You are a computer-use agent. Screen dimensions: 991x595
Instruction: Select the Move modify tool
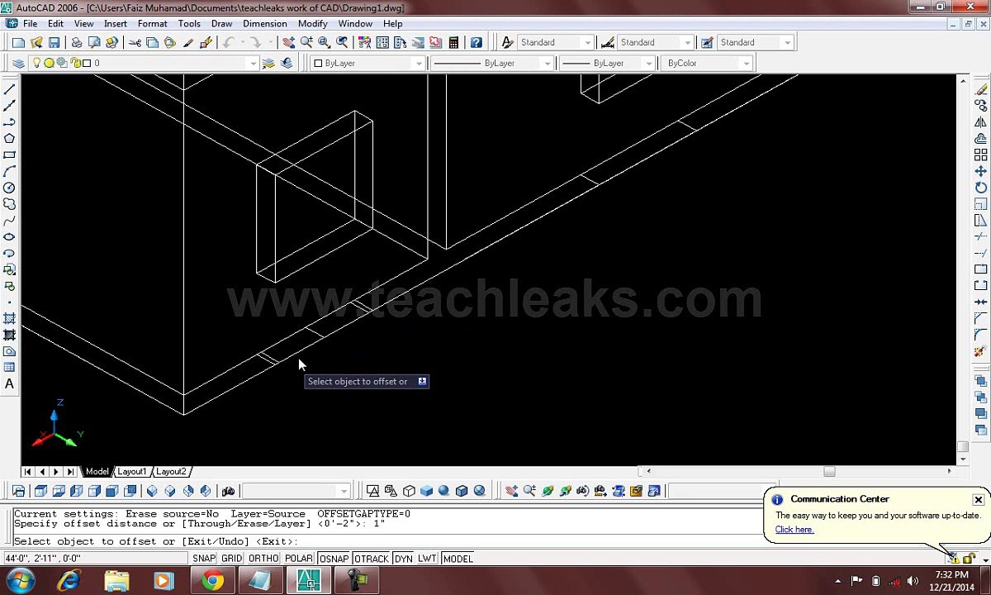(981, 171)
